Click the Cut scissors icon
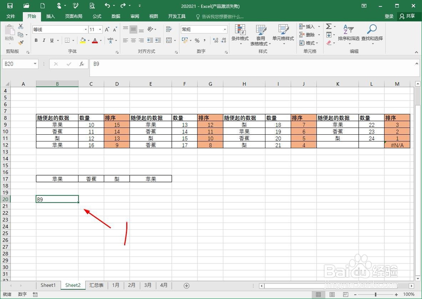 (21, 27)
